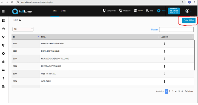Select the FEEDBACK/PESQUISA row name
The image size is (198, 105).
tap(51, 66)
